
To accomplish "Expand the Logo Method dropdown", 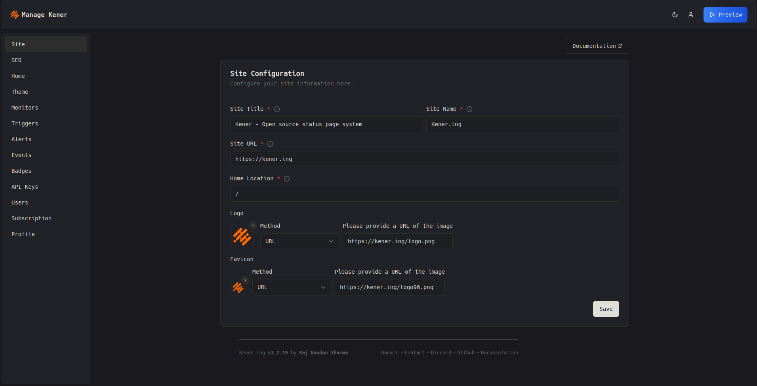I will click(299, 241).
